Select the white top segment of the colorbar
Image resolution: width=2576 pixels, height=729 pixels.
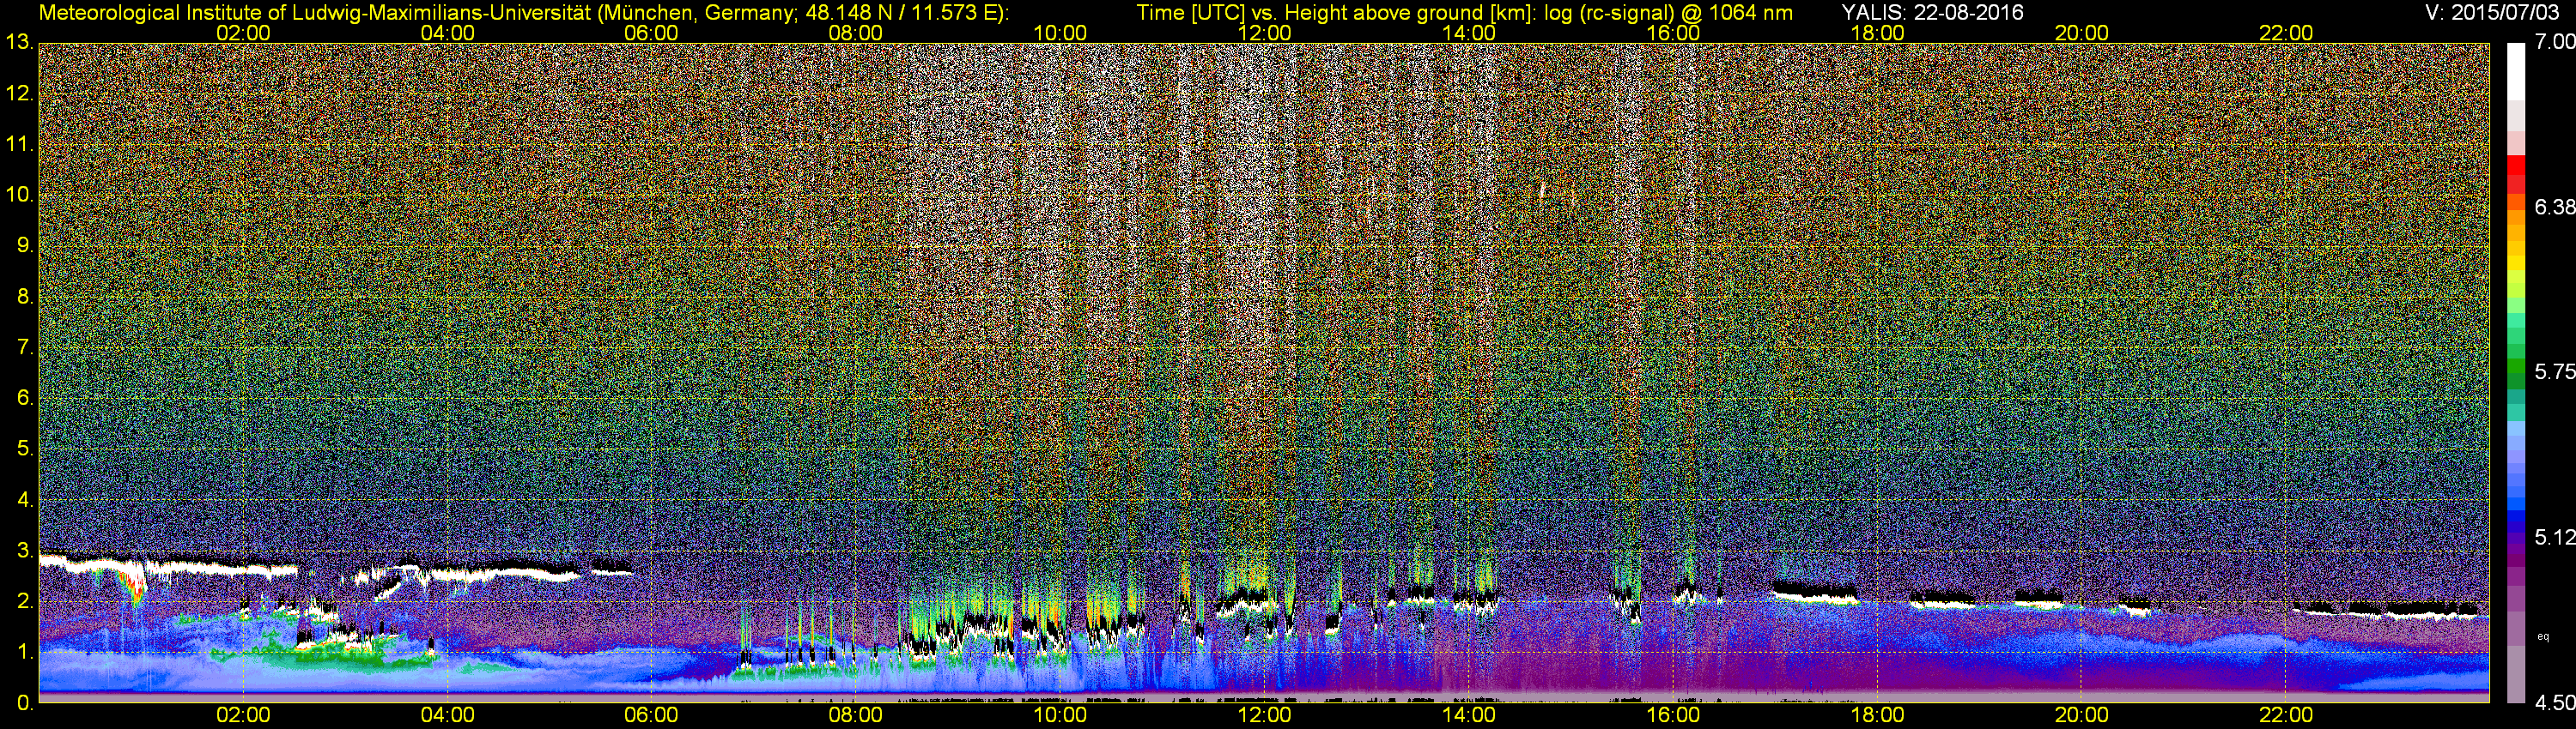pos(2515,70)
